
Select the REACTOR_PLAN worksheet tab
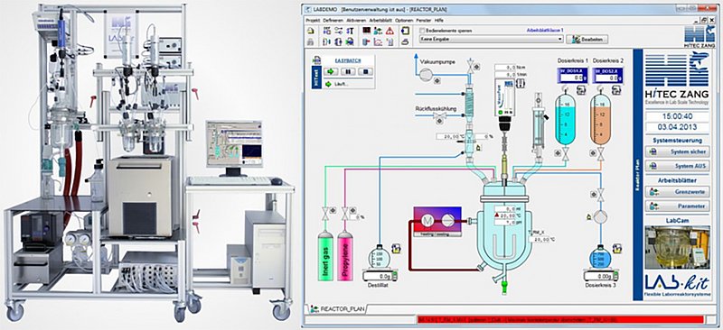pyautogui.click(x=335, y=309)
